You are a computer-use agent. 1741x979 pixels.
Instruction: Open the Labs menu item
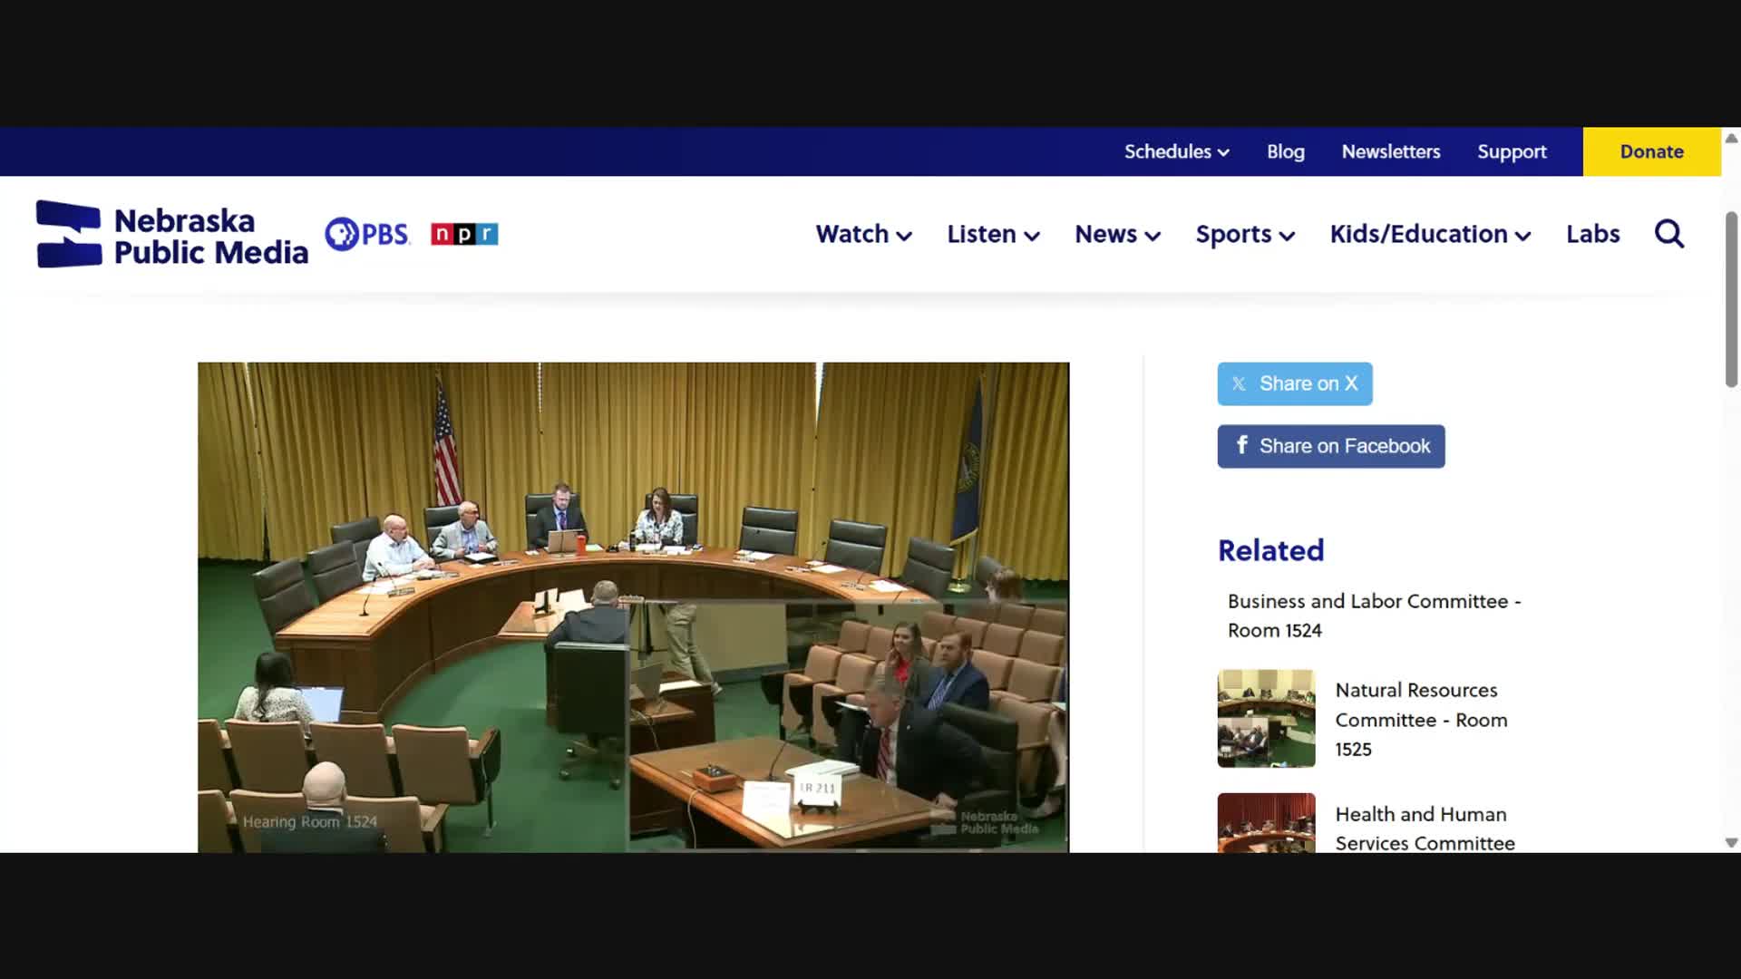click(x=1592, y=234)
